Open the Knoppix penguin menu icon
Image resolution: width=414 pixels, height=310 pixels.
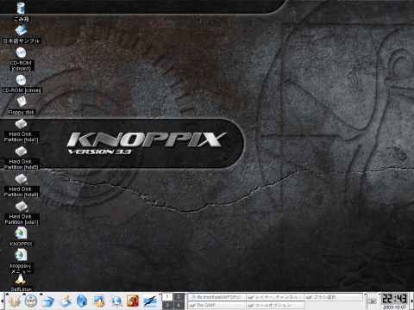point(31,301)
